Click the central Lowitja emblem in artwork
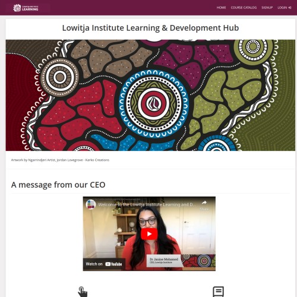The image size is (297, 297). pos(153,103)
